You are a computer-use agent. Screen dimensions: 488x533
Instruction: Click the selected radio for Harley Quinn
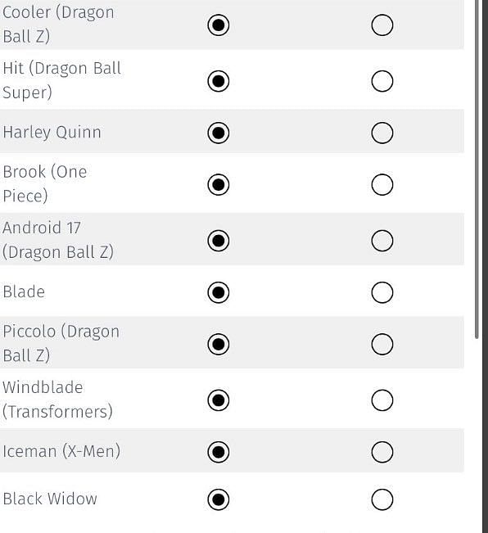pyautogui.click(x=218, y=133)
